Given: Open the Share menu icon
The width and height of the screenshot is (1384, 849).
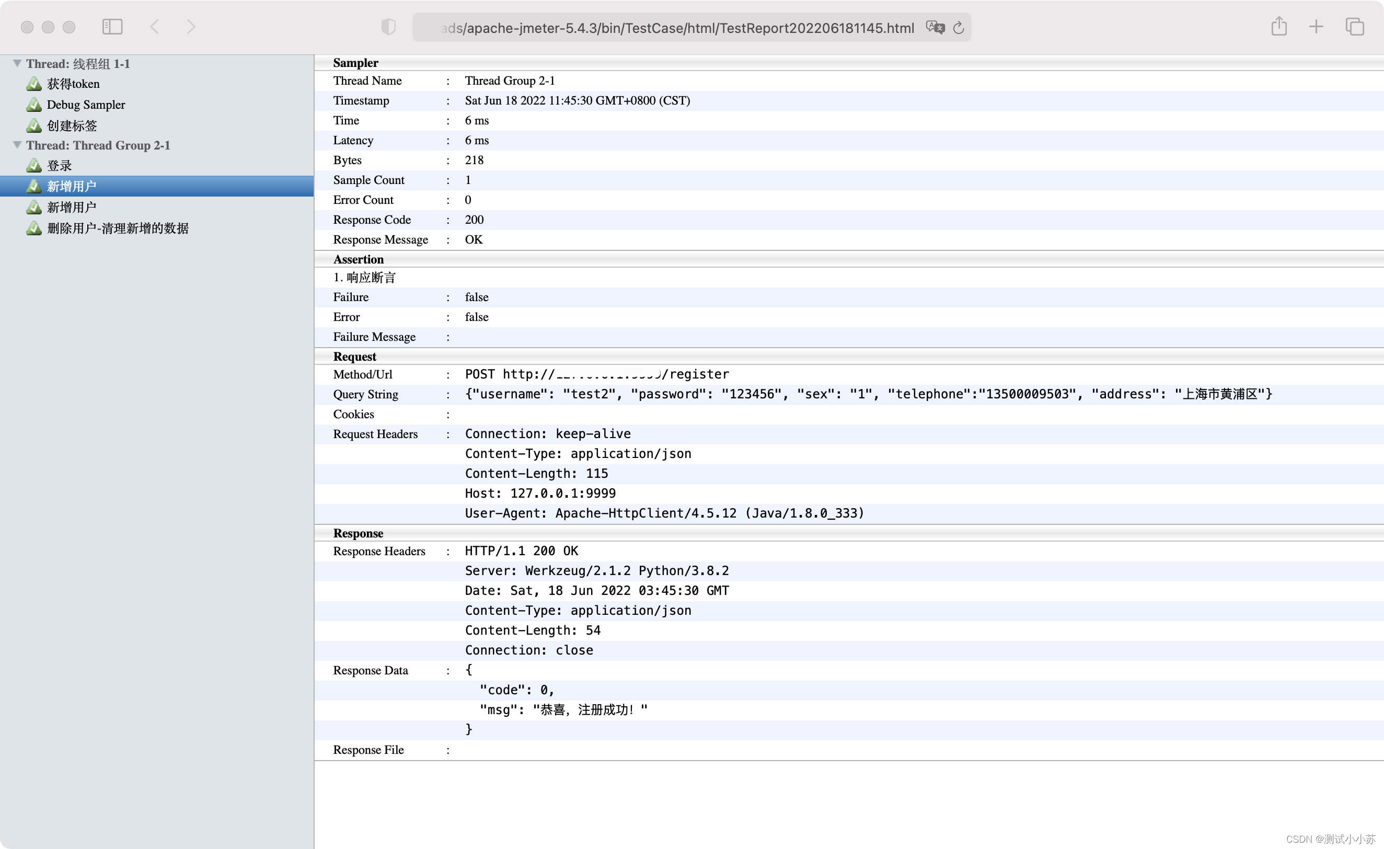Looking at the screenshot, I should click(x=1279, y=26).
